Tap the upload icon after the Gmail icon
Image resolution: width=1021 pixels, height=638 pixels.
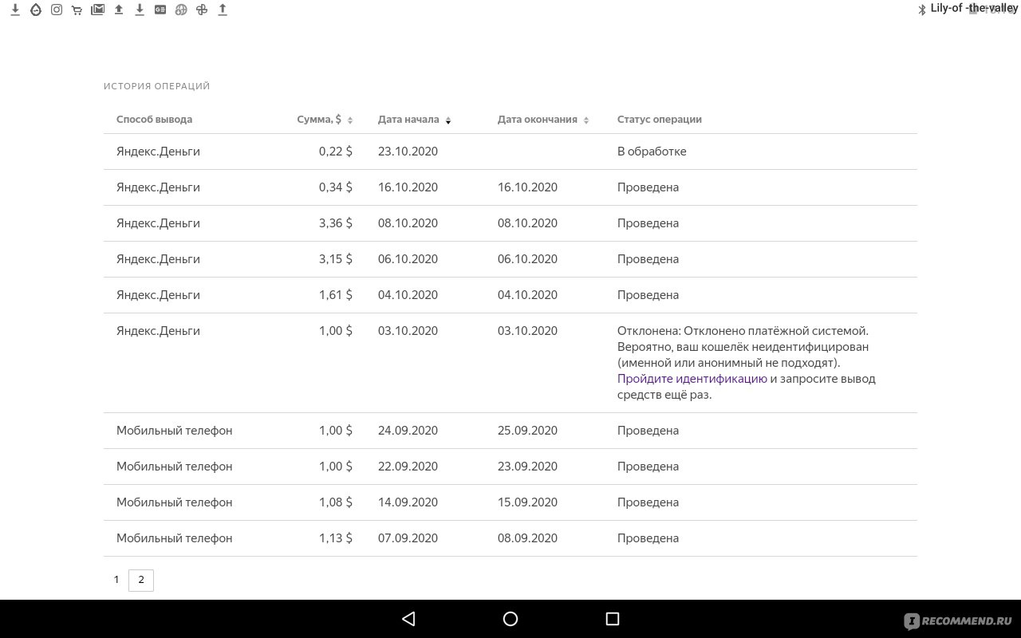click(119, 10)
